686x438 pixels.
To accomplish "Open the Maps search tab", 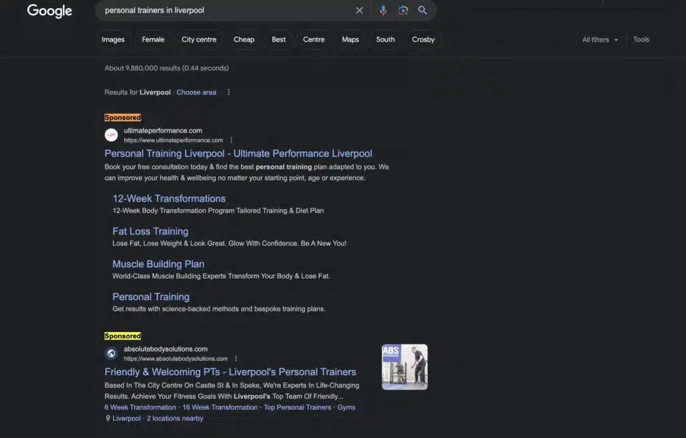I will tap(350, 40).
